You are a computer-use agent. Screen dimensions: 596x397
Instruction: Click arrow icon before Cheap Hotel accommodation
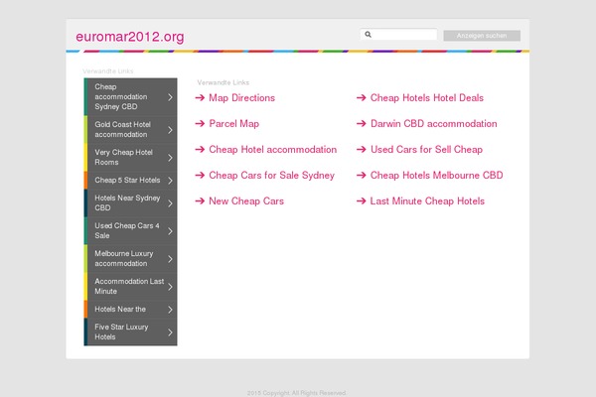tap(200, 150)
